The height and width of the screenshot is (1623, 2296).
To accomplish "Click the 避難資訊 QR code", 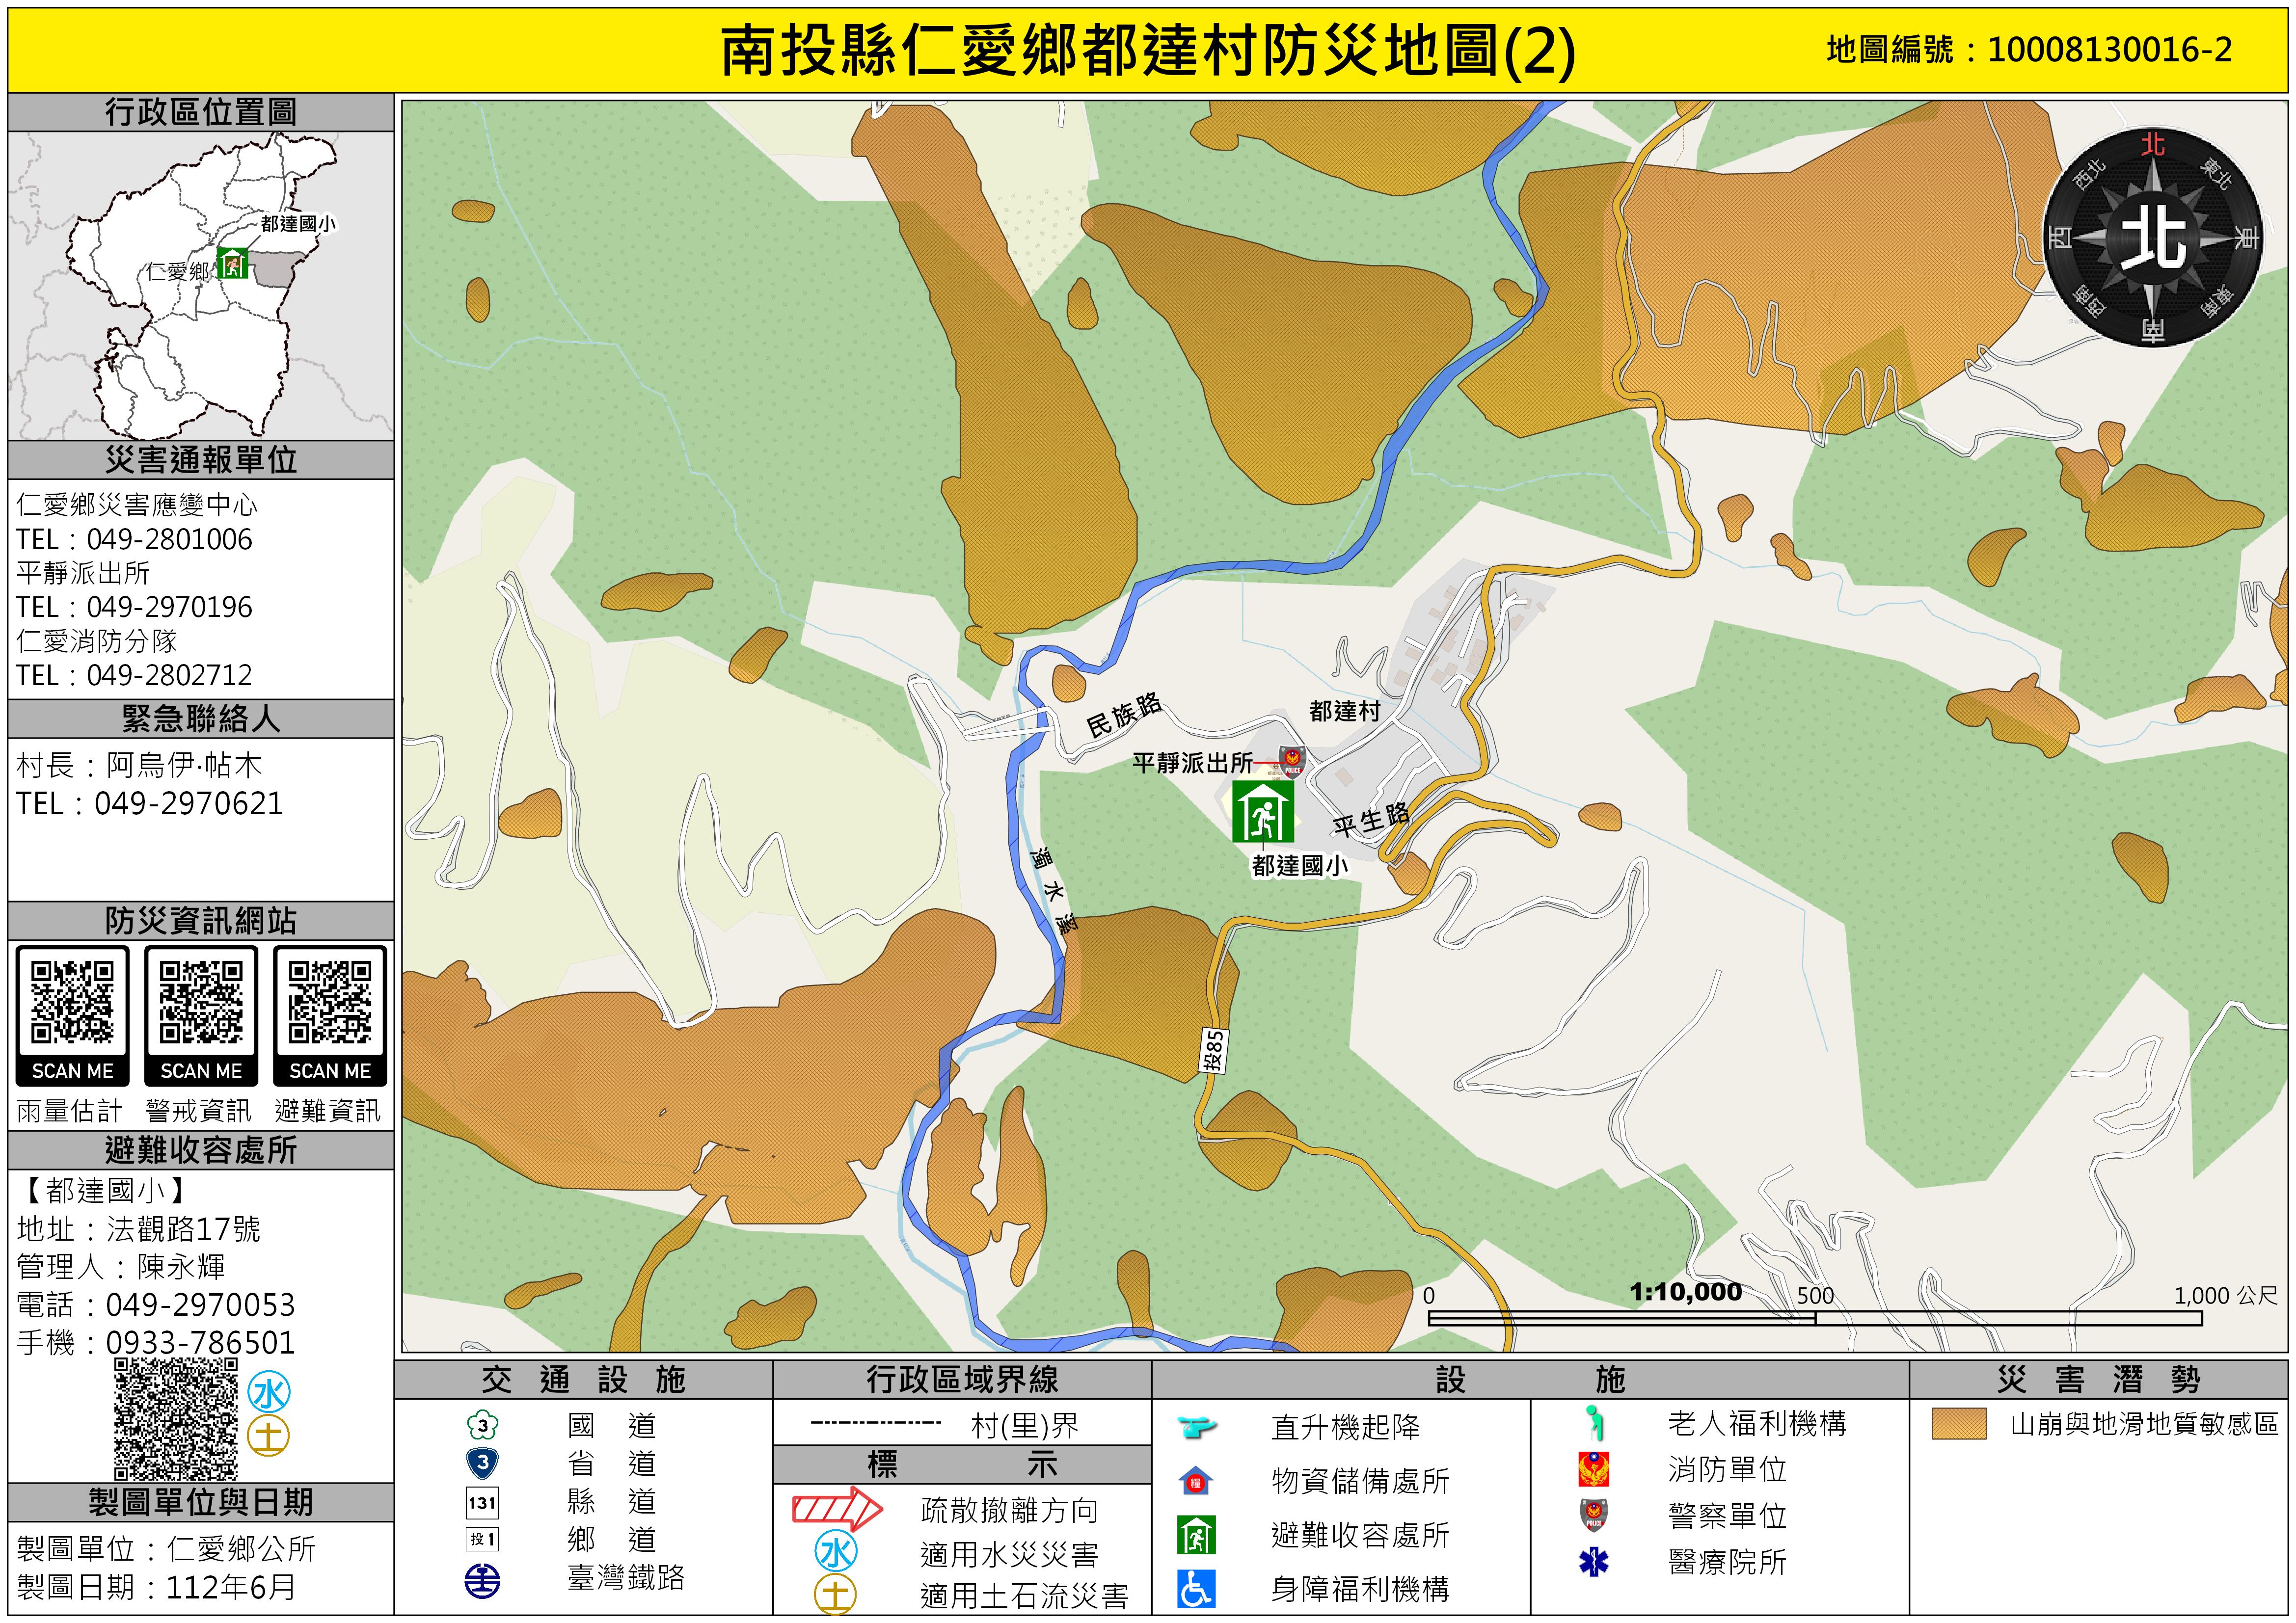I will tap(330, 1002).
